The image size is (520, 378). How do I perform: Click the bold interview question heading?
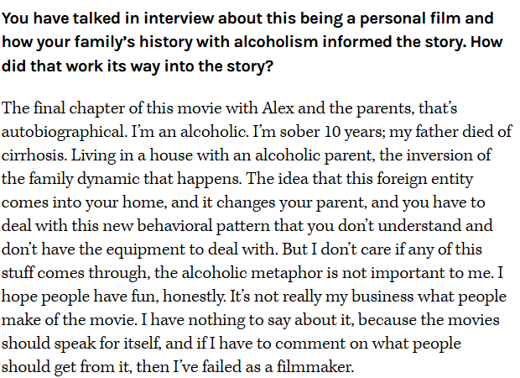click(x=252, y=42)
